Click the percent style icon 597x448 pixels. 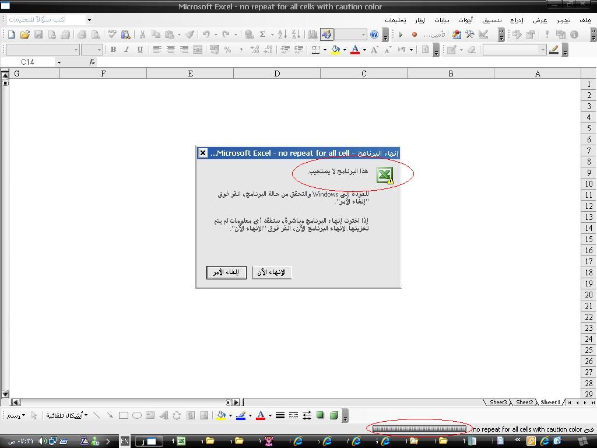(228, 50)
